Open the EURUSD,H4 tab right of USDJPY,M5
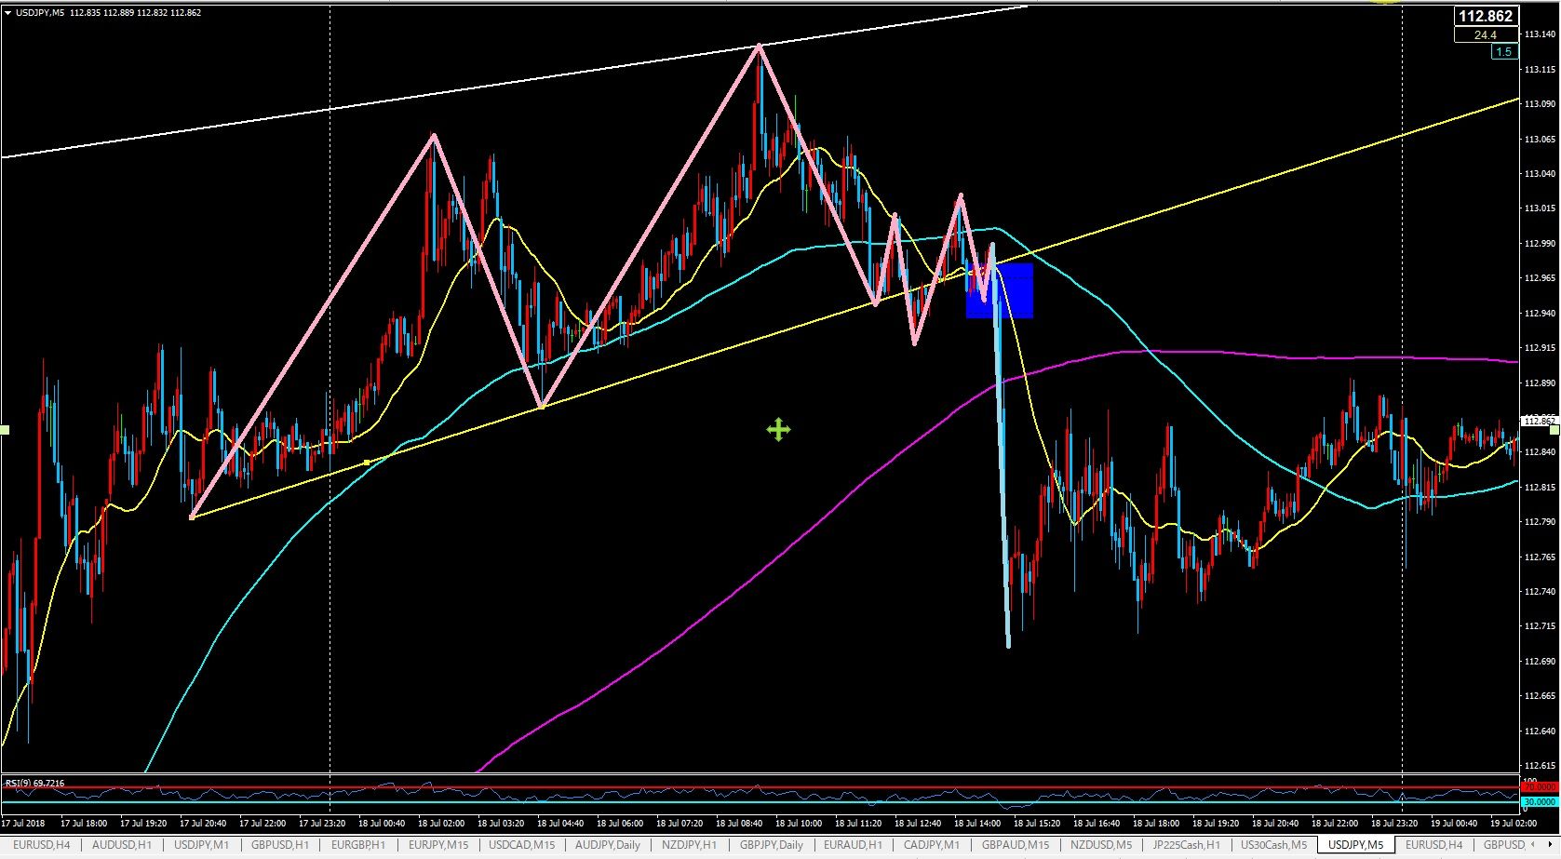The height and width of the screenshot is (859, 1561). pyautogui.click(x=1433, y=845)
